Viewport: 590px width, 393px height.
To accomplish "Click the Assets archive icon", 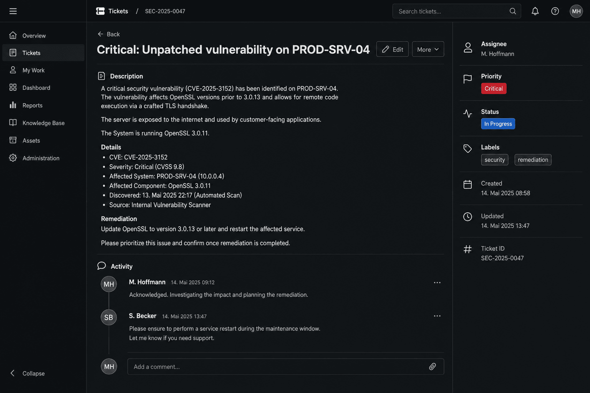I will tap(13, 140).
